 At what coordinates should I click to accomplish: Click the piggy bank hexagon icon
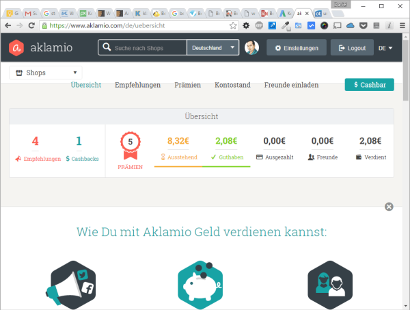click(200, 285)
